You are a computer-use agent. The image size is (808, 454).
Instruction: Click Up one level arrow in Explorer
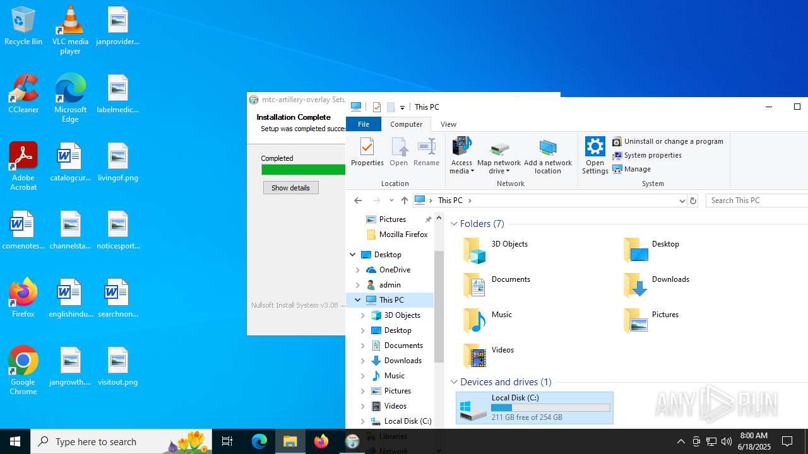click(405, 201)
